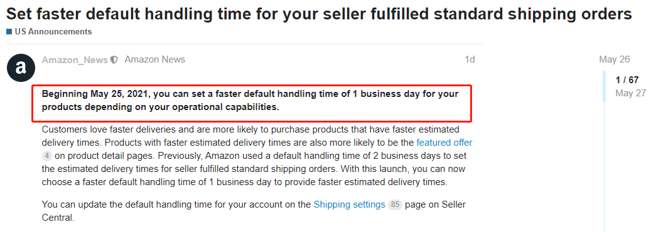Click the moderator shield icon beside Amazon_News

[x=114, y=60]
